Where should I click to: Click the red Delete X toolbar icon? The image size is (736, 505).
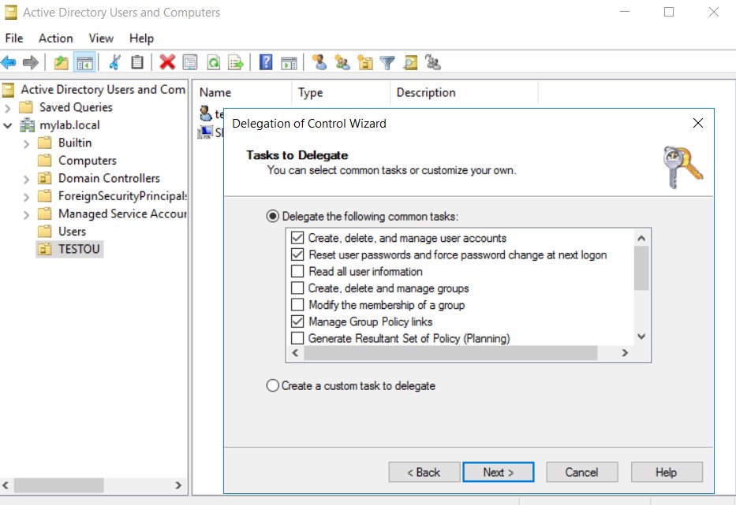(167, 62)
